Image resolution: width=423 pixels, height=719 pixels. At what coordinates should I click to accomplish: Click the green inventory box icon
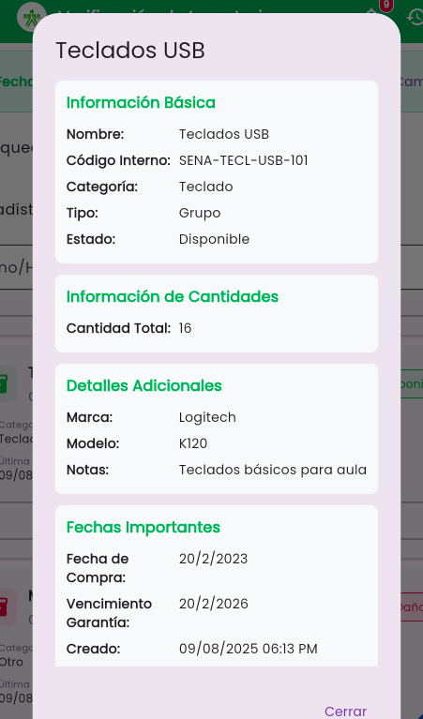click(x=5, y=383)
